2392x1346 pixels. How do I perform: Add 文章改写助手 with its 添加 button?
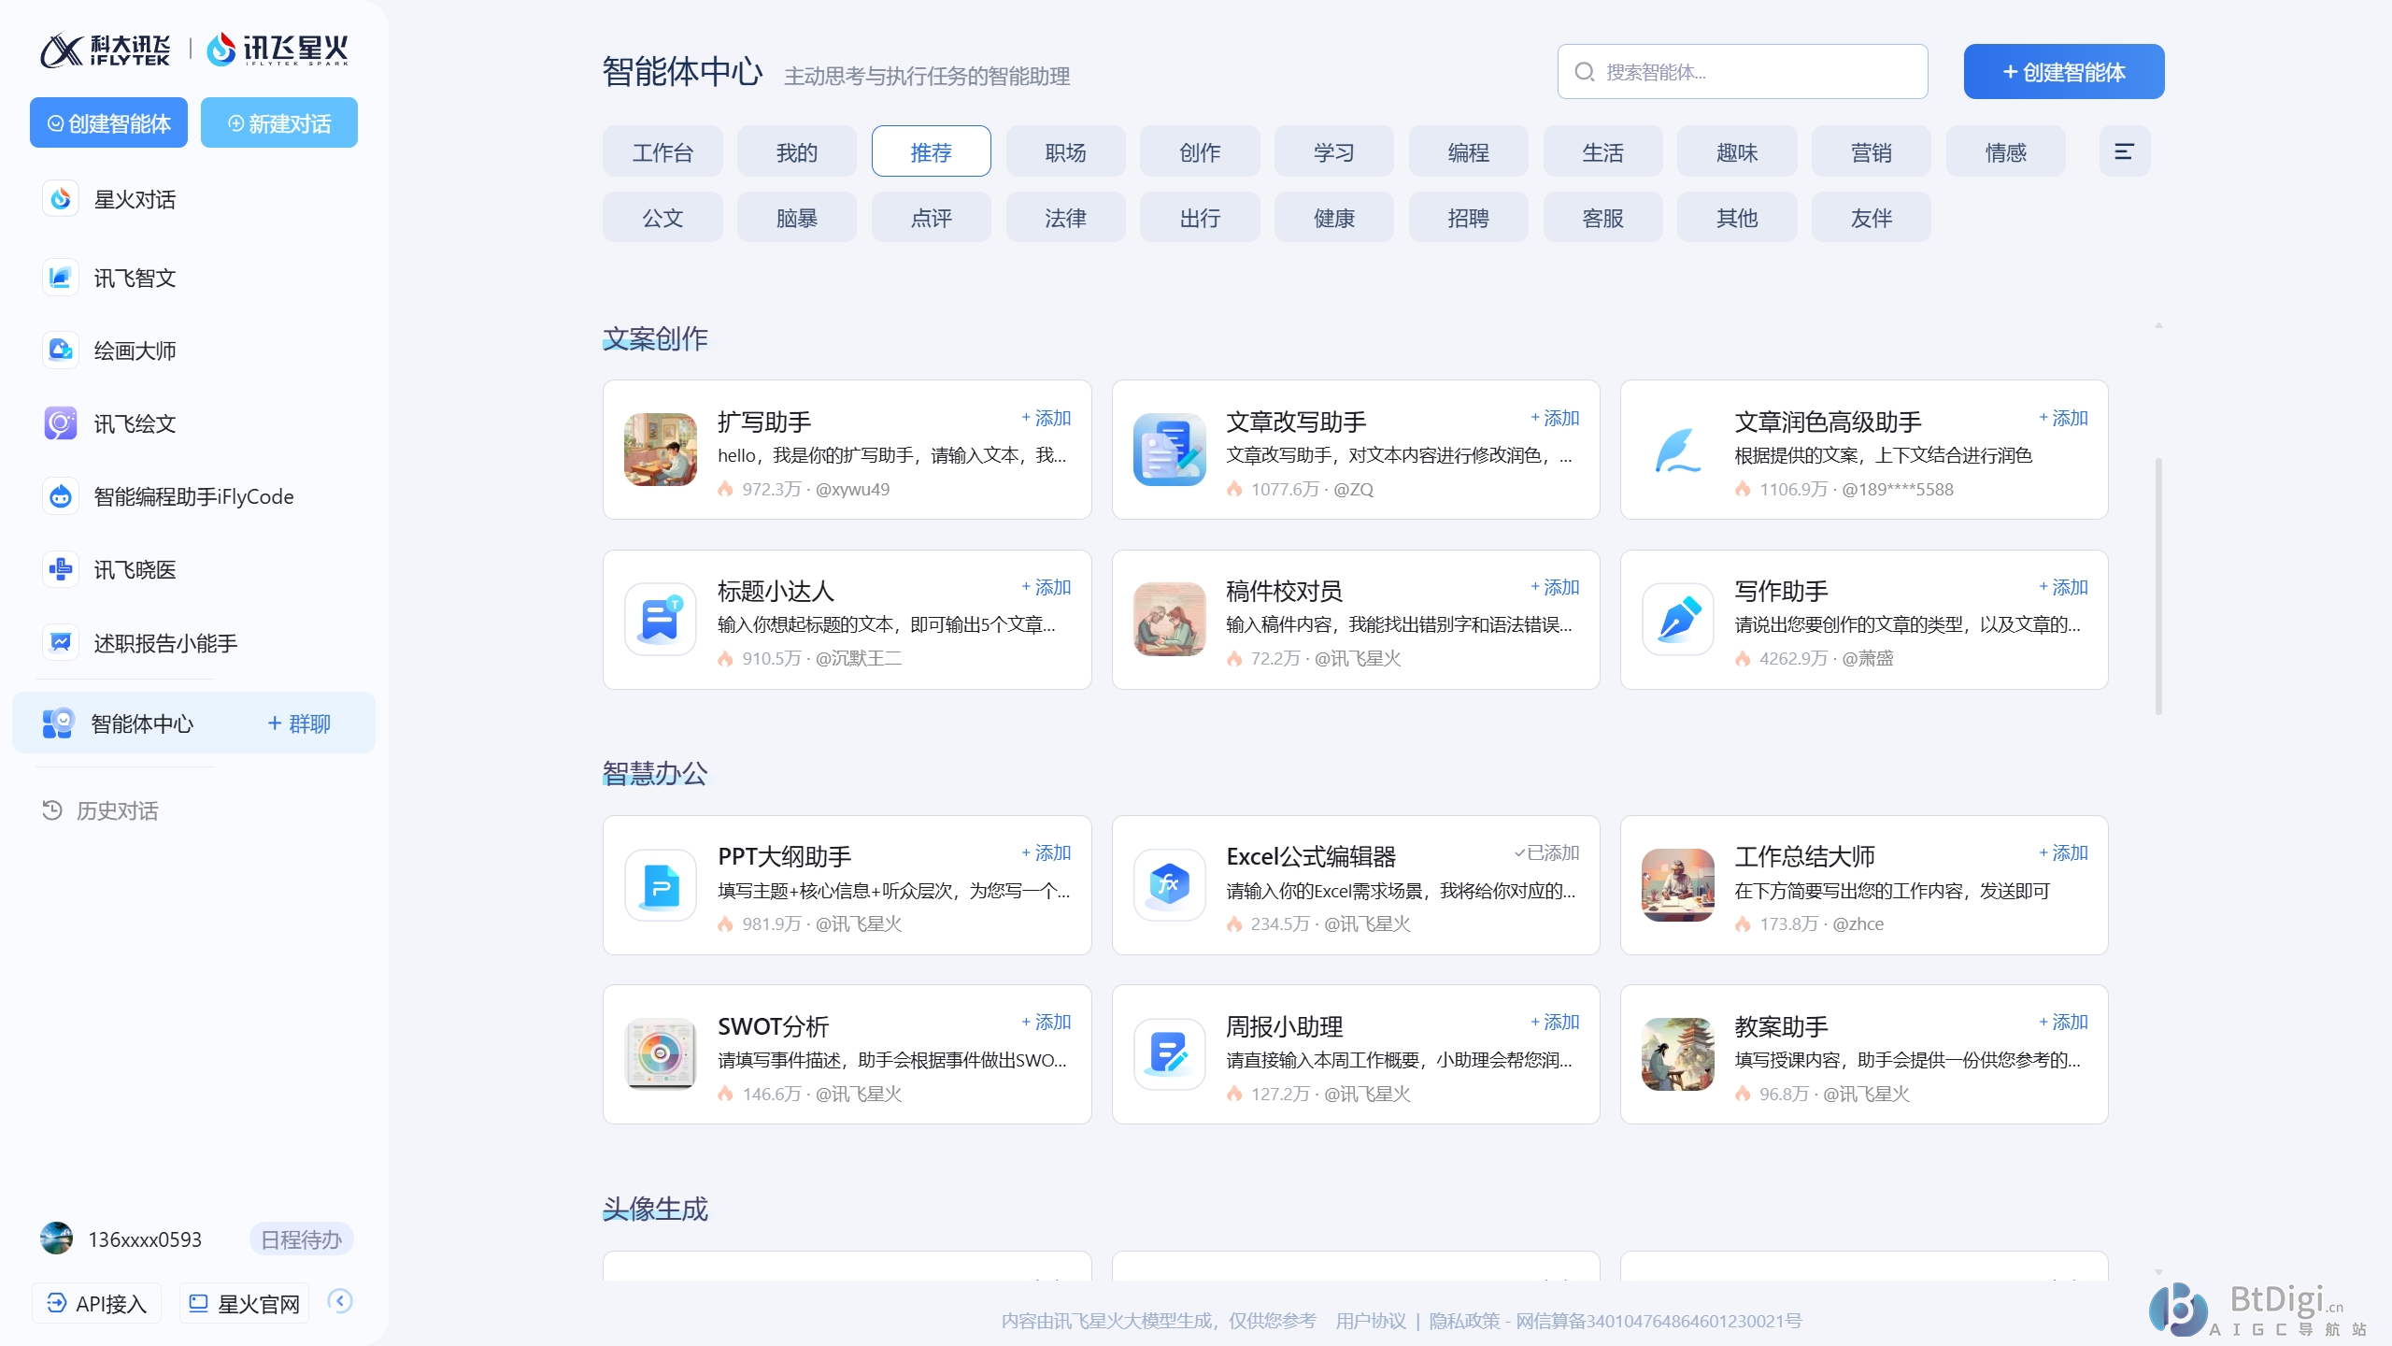(x=1555, y=418)
